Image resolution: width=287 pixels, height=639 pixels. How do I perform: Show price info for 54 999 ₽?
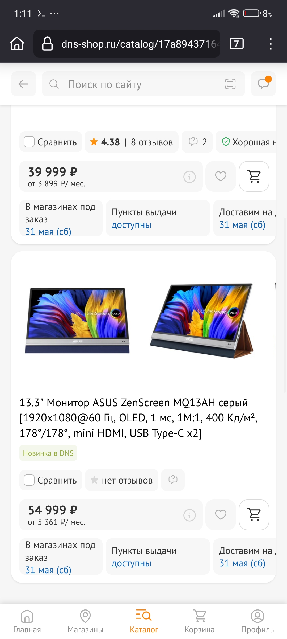[x=189, y=515]
